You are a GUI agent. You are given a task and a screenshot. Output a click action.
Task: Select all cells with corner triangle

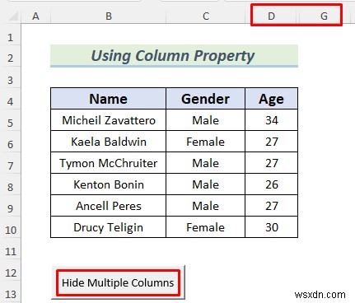click(12, 16)
